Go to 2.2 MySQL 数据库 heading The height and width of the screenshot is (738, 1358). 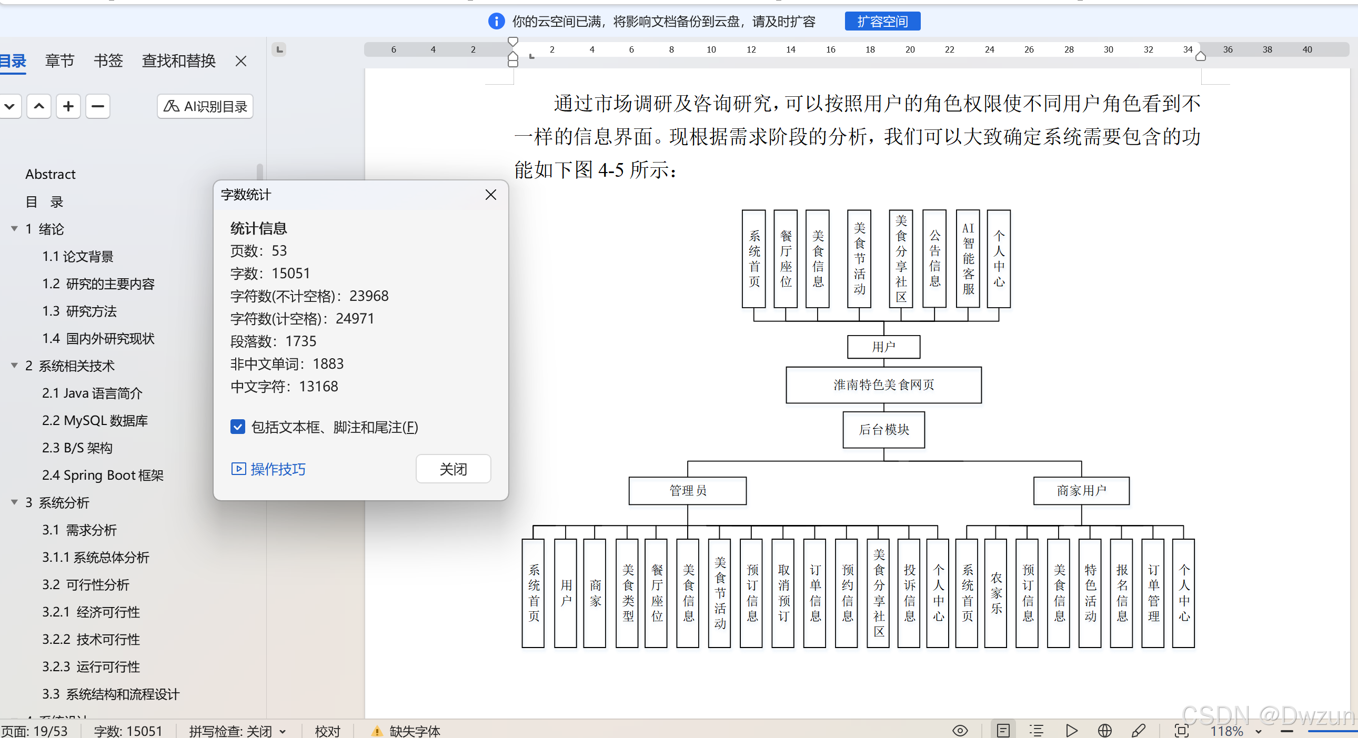95,421
